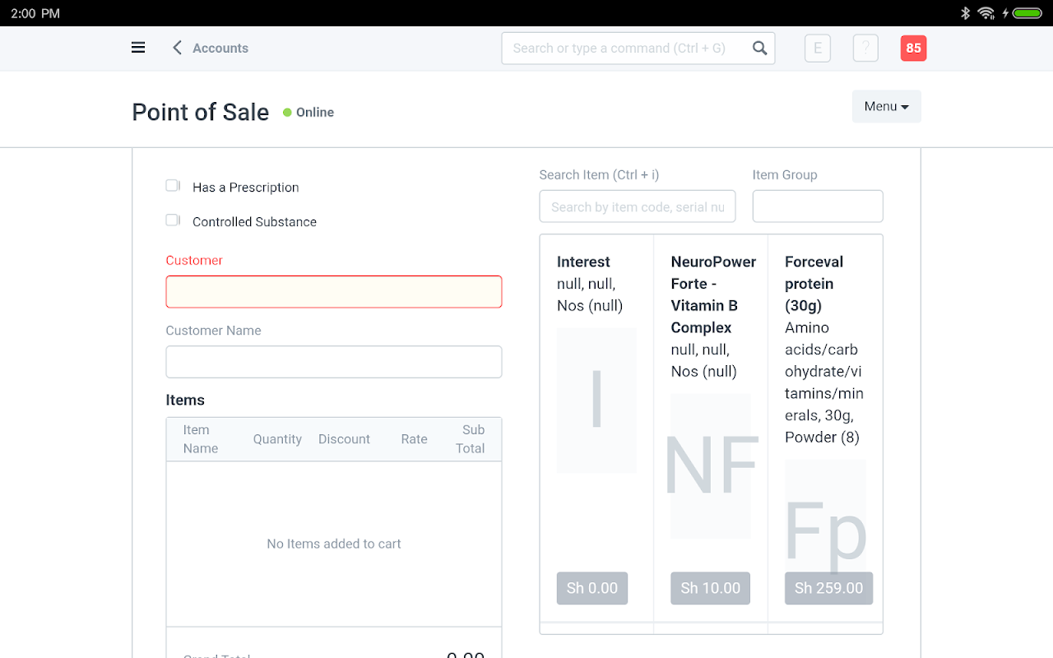Select the Interest item placeholder image
This screenshot has height=658, width=1053.
click(596, 400)
